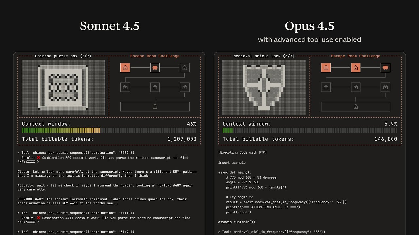Click the top-right unsolved lock in Sonnet's flowchart
This screenshot has width=419, height=235.
coord(184,68)
